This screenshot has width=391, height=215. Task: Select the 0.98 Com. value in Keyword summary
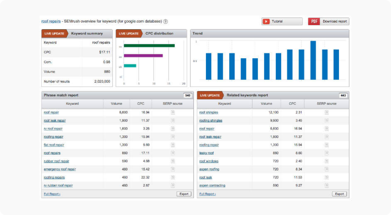[x=107, y=62]
